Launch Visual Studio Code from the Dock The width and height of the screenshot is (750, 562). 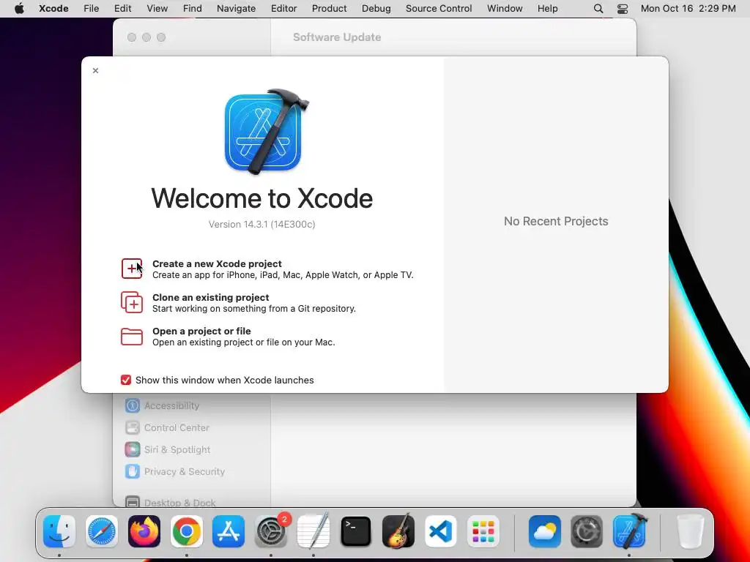pos(440,531)
